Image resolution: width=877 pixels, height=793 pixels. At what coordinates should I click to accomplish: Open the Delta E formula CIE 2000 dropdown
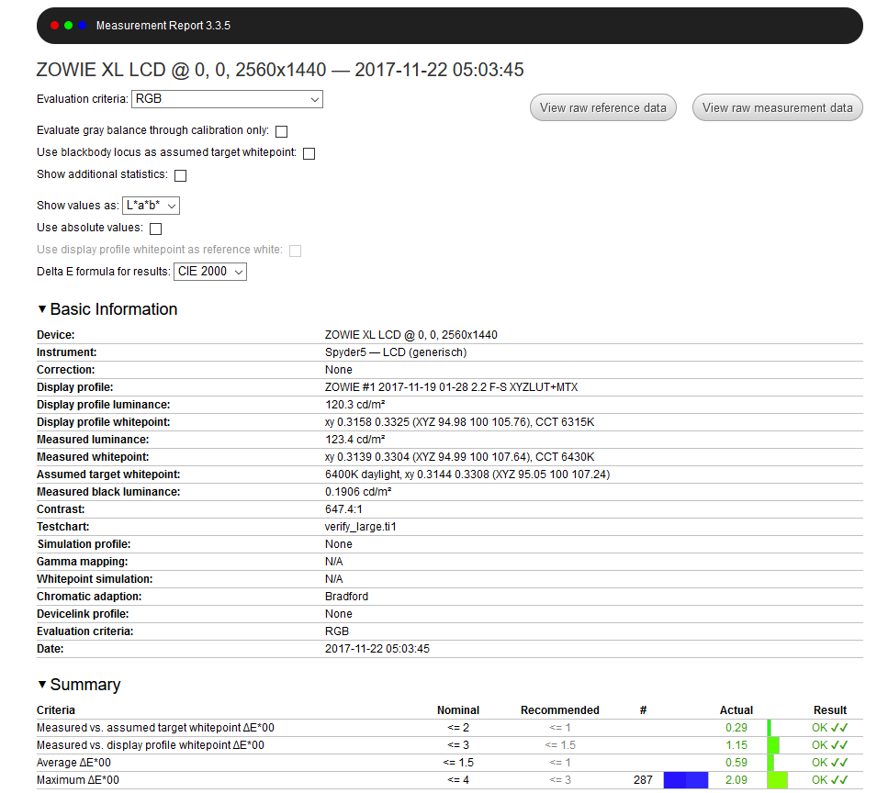tap(210, 272)
